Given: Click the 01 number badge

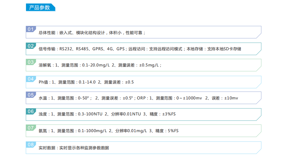Looking at the screenshot, I should tap(31, 29).
